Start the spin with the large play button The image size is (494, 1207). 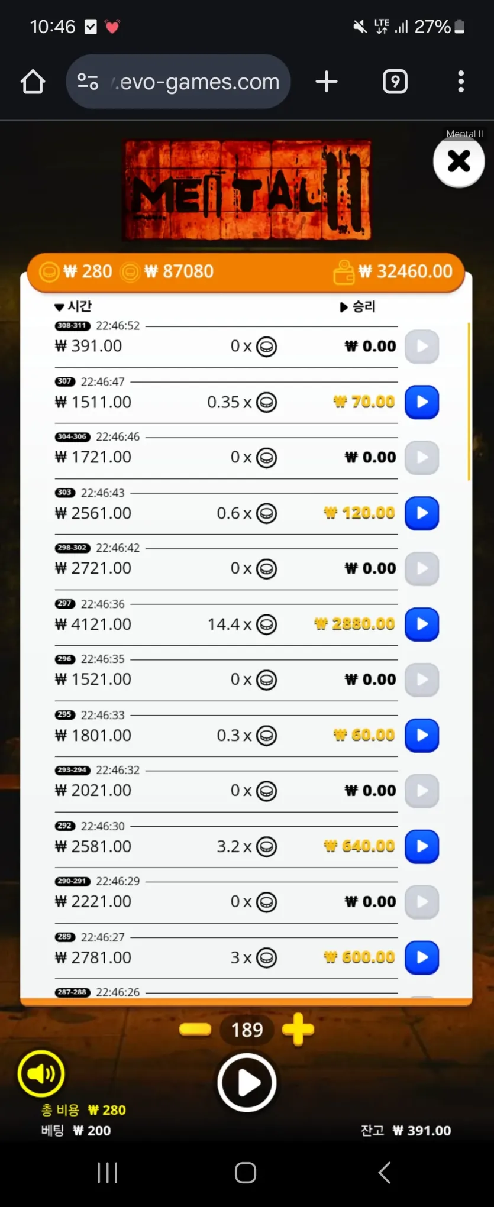point(247,1083)
